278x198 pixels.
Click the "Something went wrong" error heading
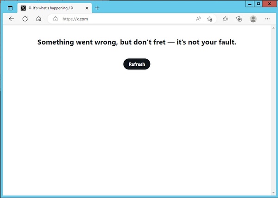tap(137, 42)
